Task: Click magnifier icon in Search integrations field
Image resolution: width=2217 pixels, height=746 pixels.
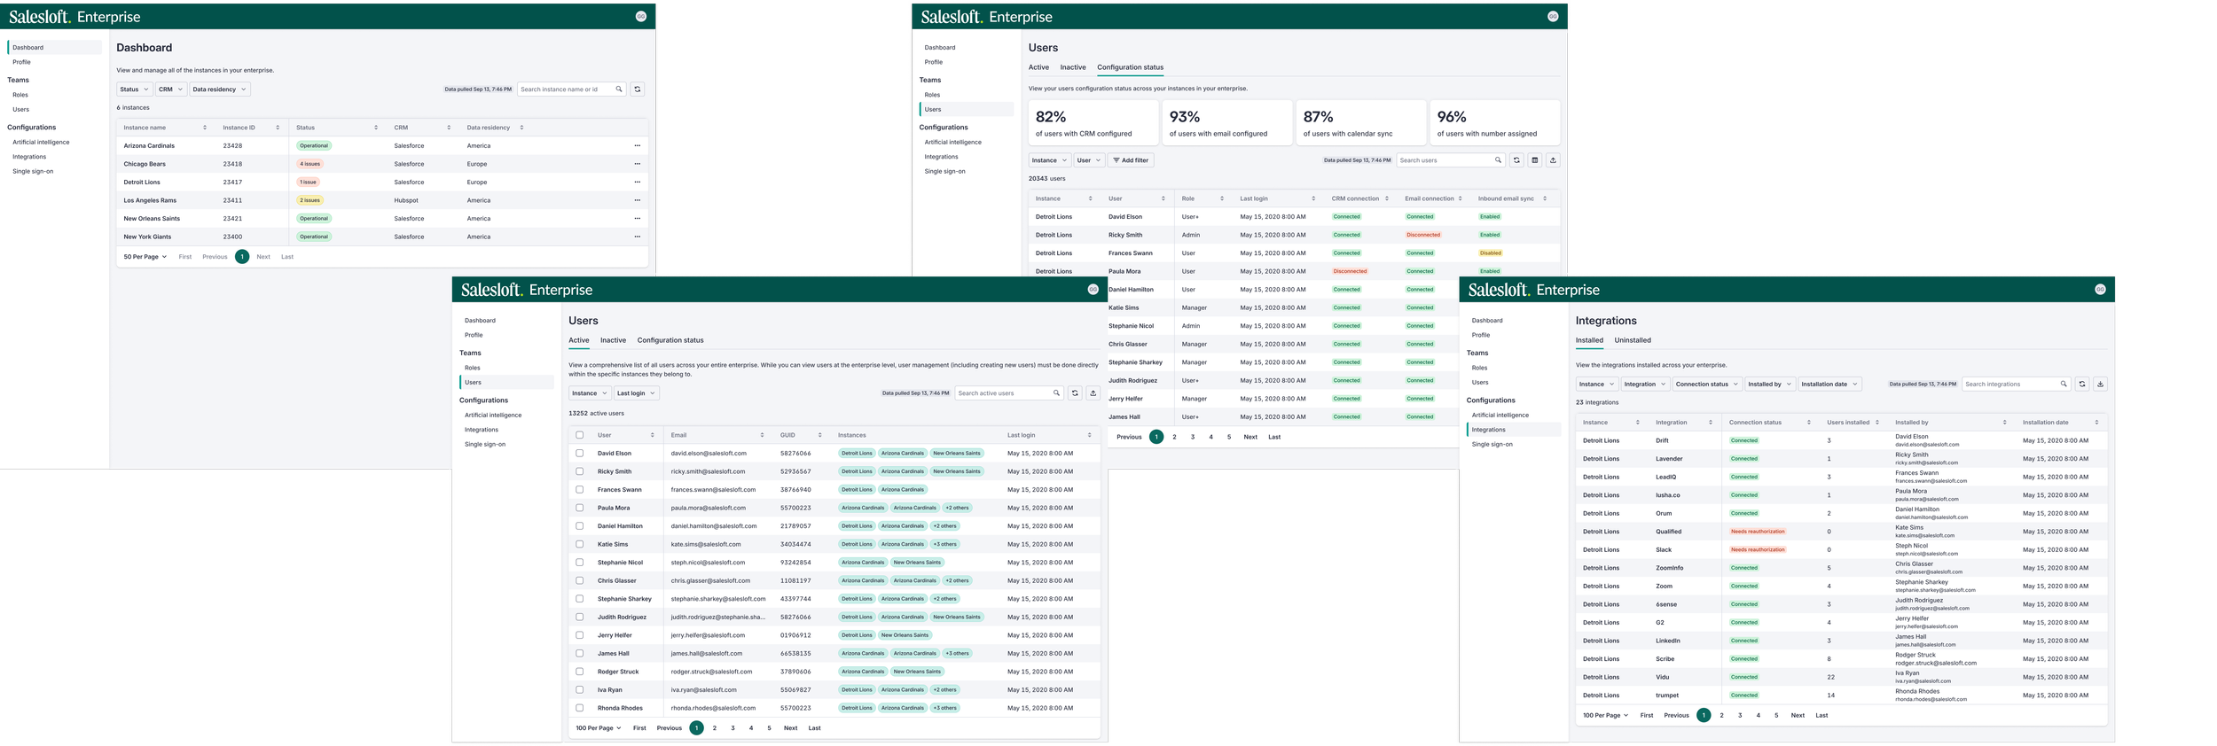Action: [x=2064, y=385]
